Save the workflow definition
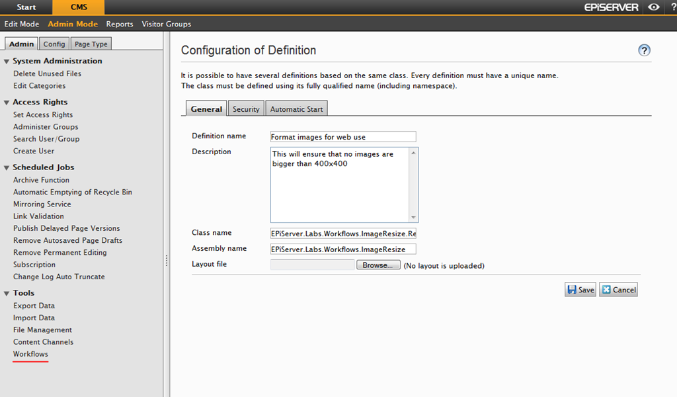Viewport: 677px width, 397px height. pos(580,290)
